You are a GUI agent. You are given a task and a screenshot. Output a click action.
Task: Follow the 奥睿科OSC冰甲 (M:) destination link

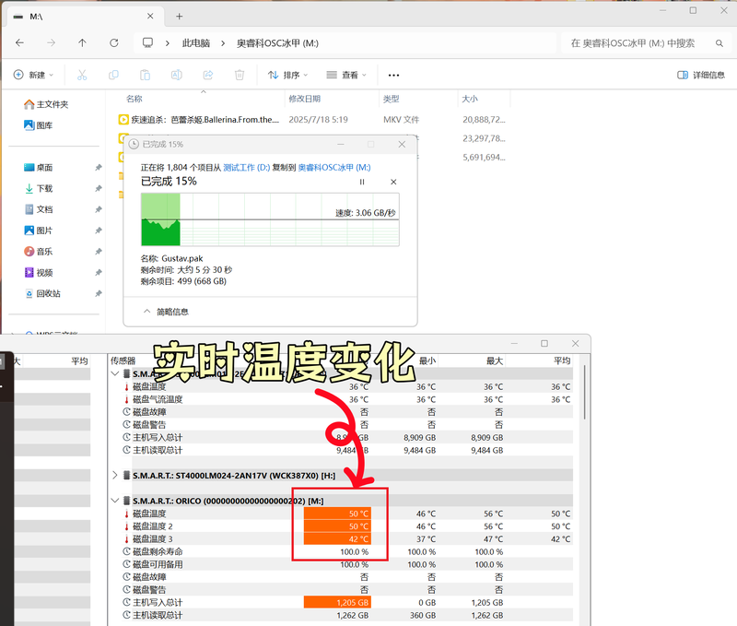point(334,168)
